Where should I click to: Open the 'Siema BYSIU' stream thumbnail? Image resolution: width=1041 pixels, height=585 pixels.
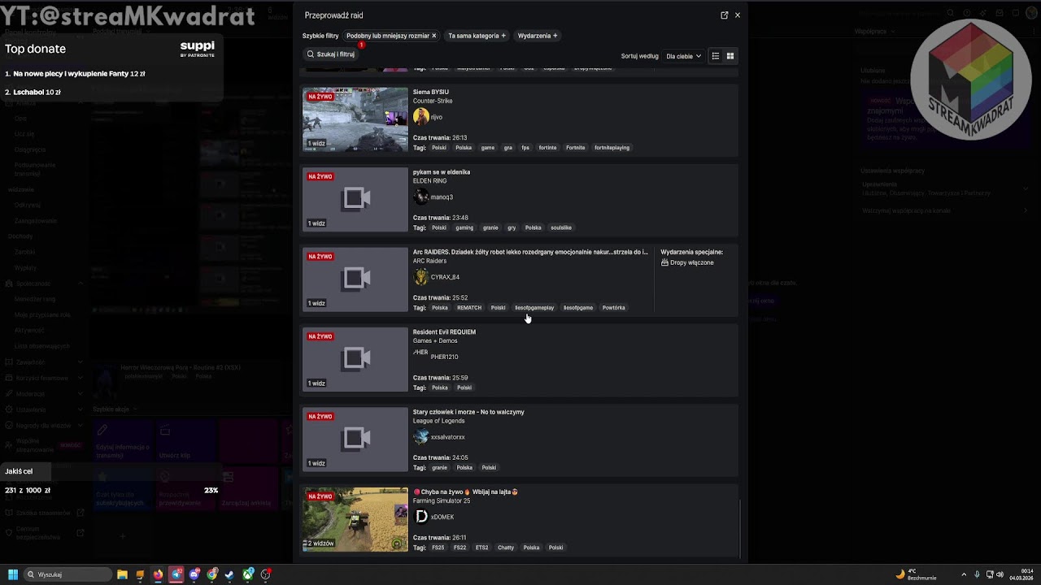[355, 119]
